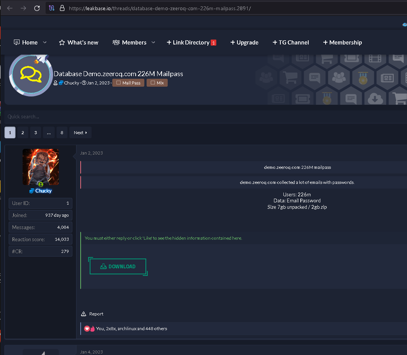
Task: Click the browser forward arrow
Action: [x=23, y=8]
